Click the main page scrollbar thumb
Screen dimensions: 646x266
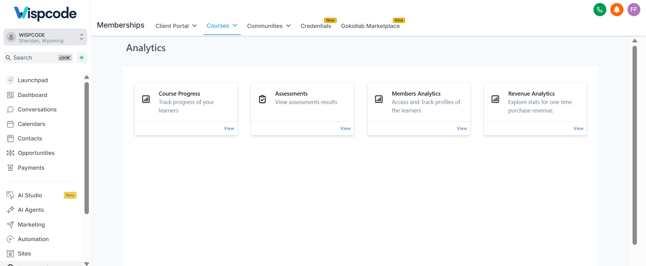click(x=635, y=145)
